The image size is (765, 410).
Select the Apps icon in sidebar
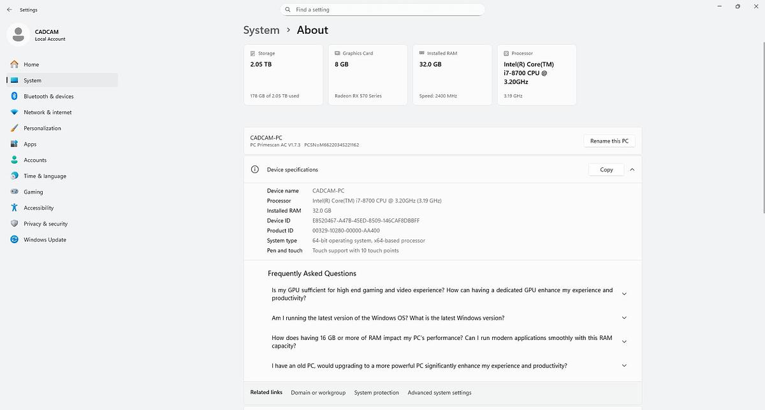pos(14,144)
